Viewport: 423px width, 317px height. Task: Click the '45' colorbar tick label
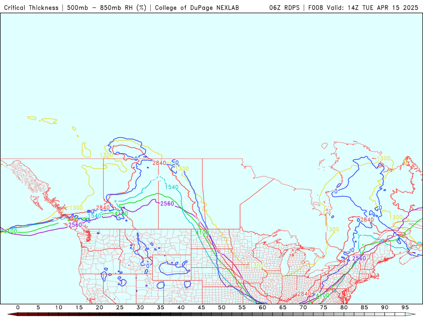pyautogui.click(x=201, y=307)
